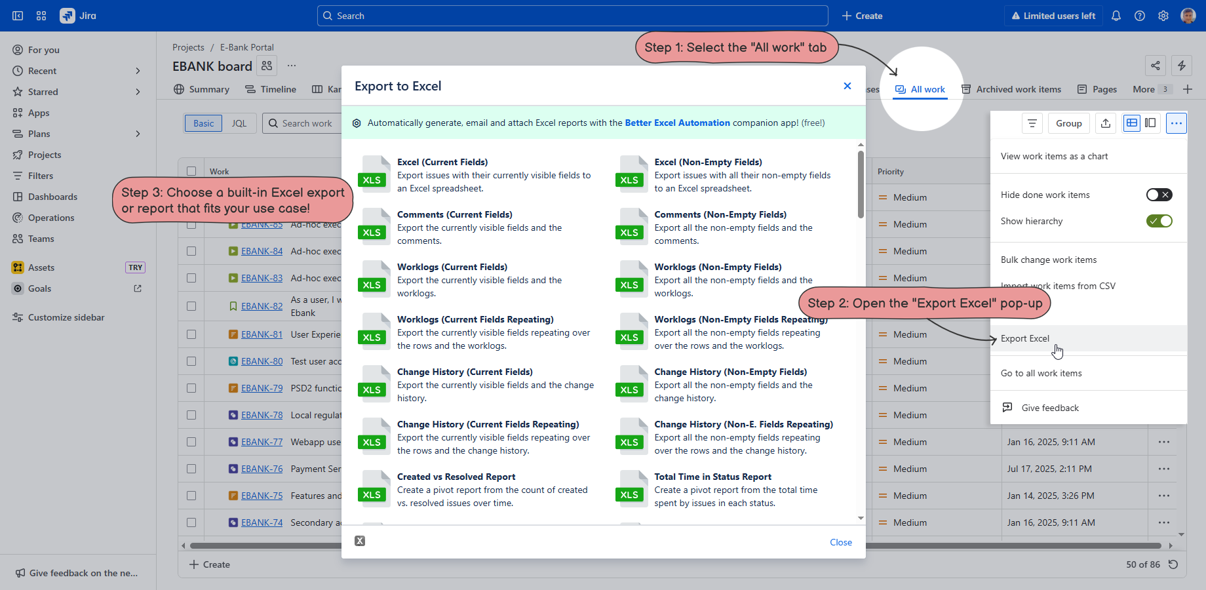The height and width of the screenshot is (590, 1206).
Task: Focus the Search work input
Action: [x=302, y=123]
